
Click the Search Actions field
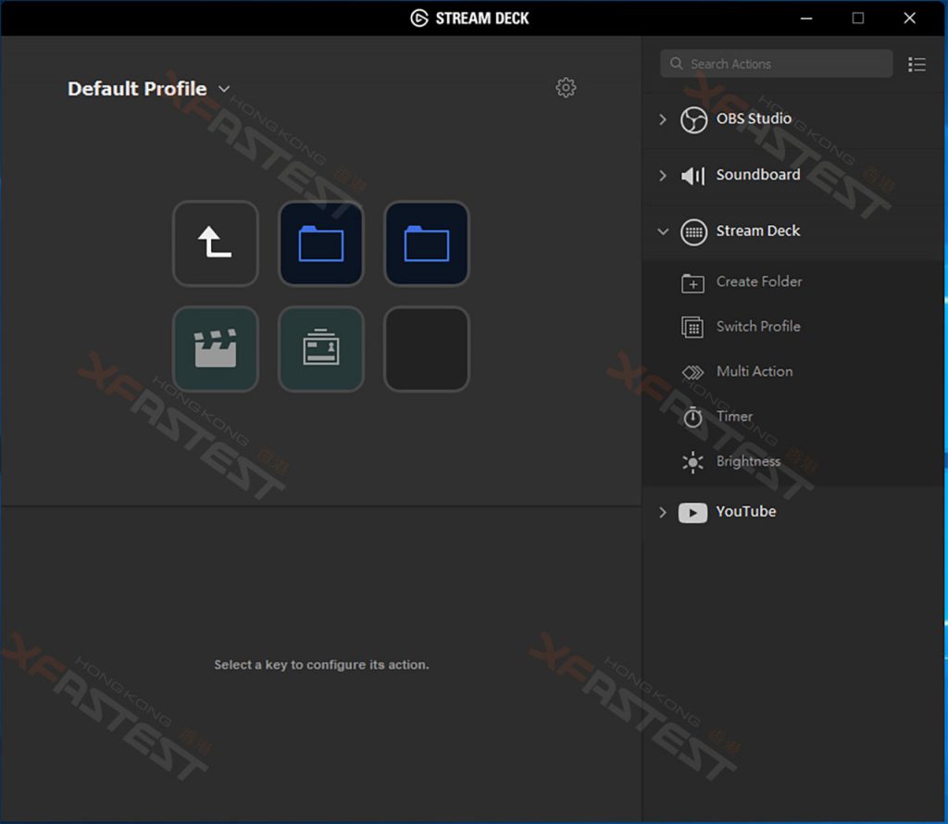point(777,64)
